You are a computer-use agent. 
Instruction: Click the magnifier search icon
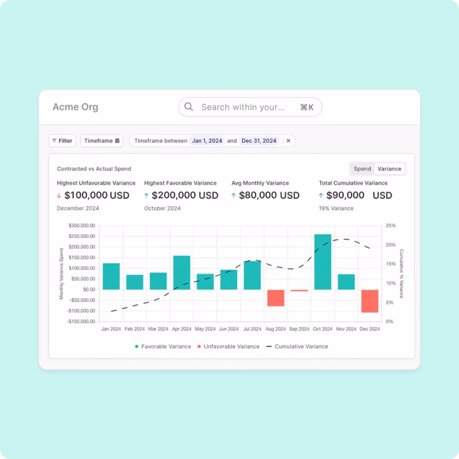(188, 107)
